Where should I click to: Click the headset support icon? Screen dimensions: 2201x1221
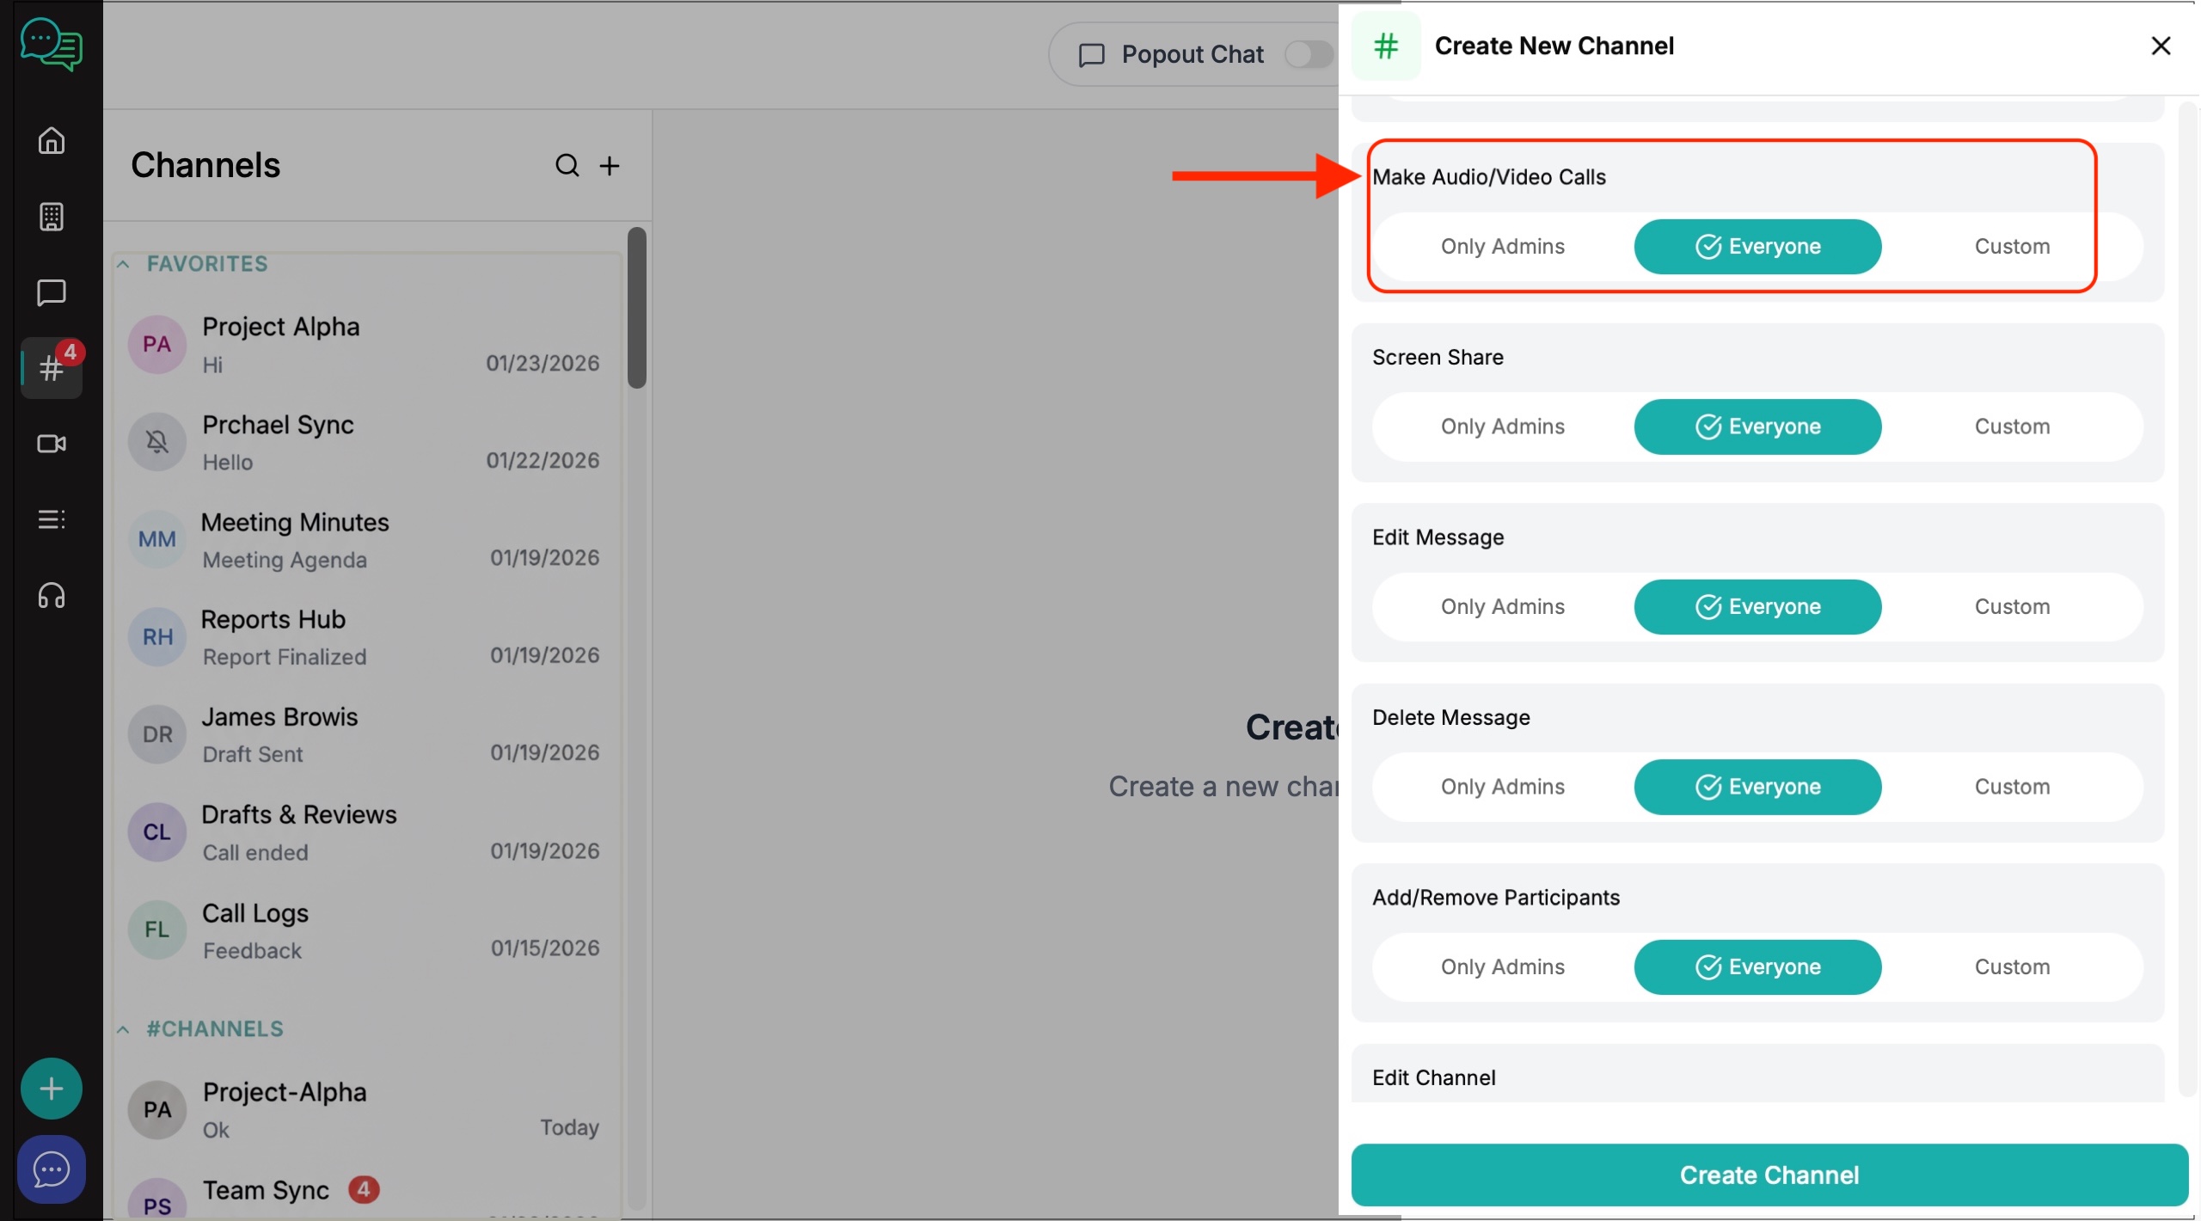(x=52, y=596)
